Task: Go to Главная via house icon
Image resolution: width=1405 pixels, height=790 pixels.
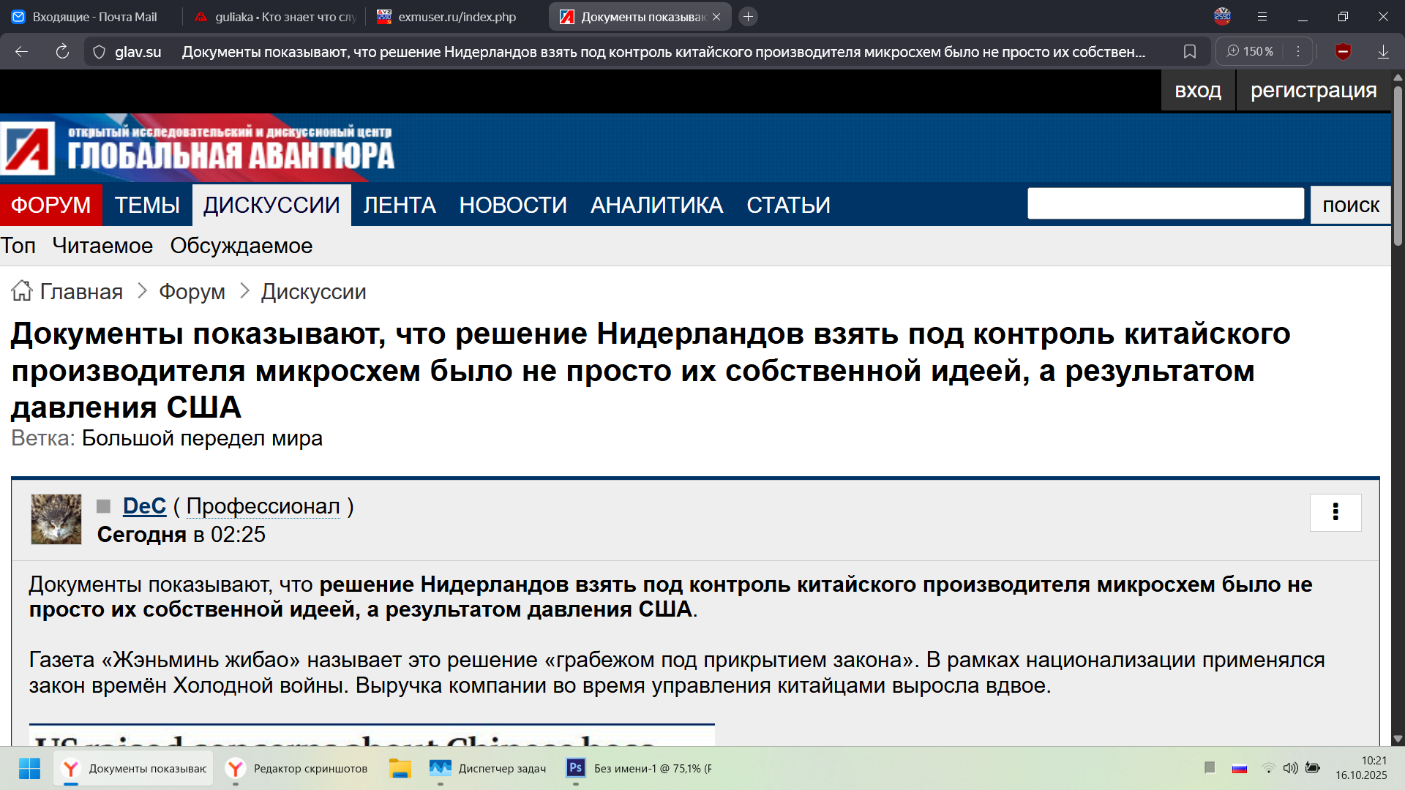Action: click(x=22, y=291)
